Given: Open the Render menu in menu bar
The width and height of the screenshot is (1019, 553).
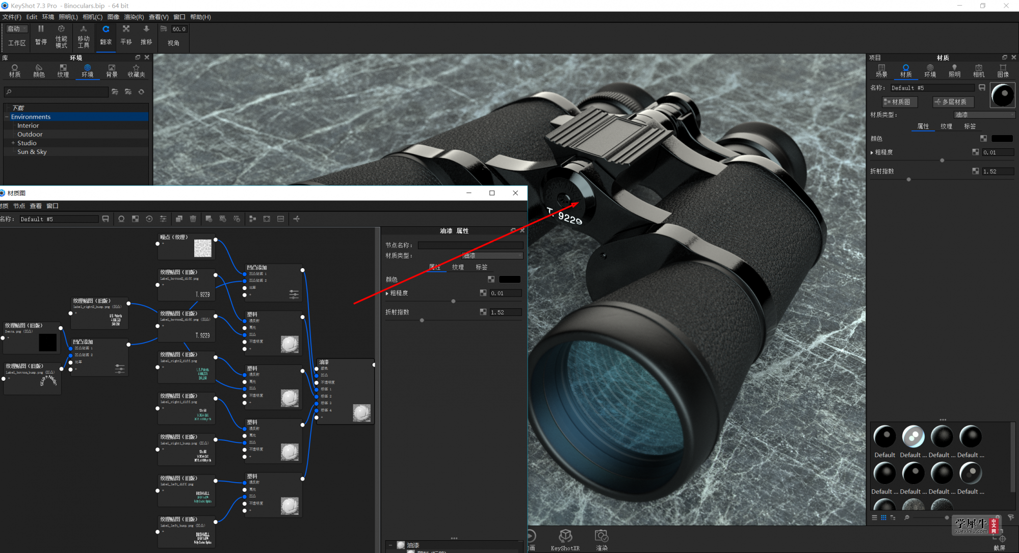Looking at the screenshot, I should (x=134, y=17).
